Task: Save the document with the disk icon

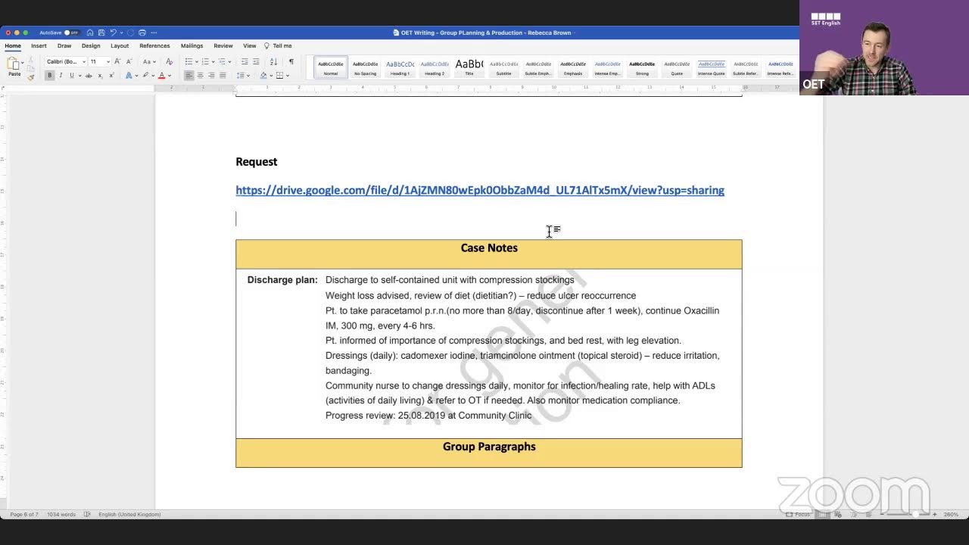Action: 101,33
